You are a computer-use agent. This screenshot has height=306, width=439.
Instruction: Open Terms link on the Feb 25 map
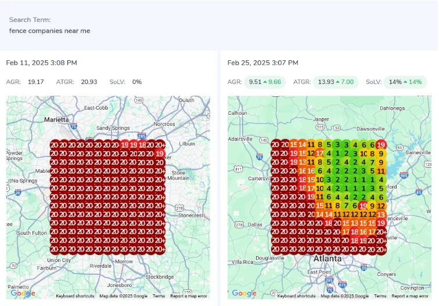(380, 296)
